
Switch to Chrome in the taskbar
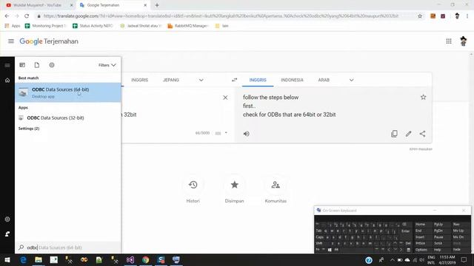point(145,259)
